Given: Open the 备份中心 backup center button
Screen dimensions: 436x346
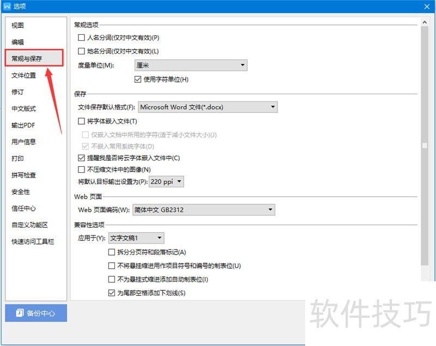Looking at the screenshot, I should (36, 313).
